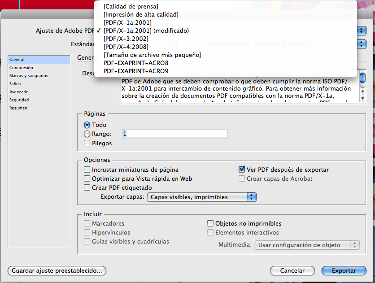Image resolution: width=375 pixels, height=283 pixels.
Task: Open Resumen section in sidebar
Action: click(39, 108)
